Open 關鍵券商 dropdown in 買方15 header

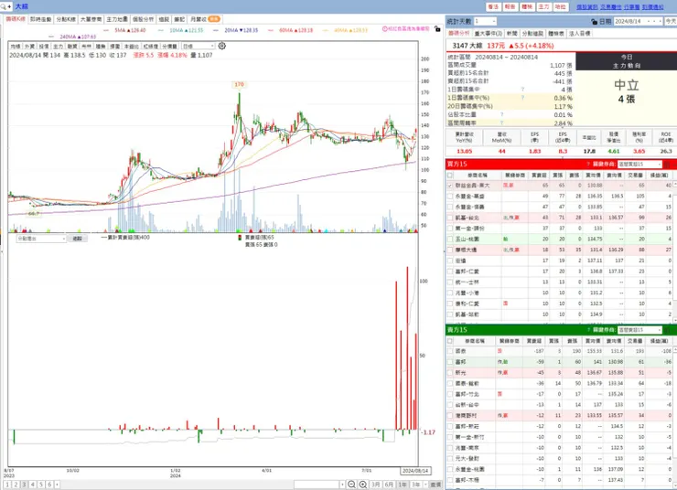click(x=639, y=165)
